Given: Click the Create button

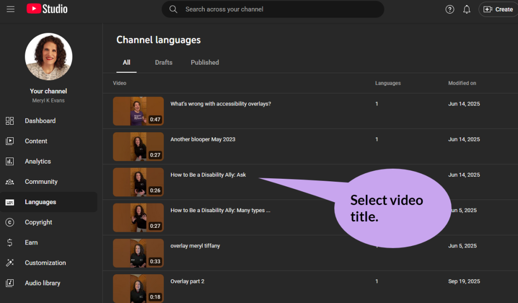Looking at the screenshot, I should [498, 9].
